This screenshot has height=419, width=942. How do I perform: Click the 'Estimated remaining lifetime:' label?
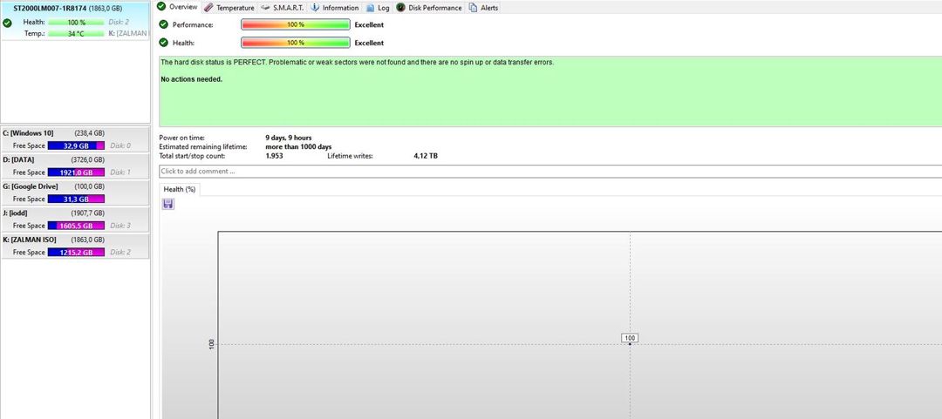tap(202, 147)
